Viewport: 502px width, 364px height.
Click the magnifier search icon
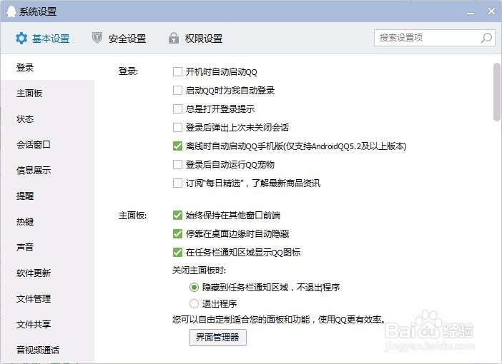coord(486,38)
